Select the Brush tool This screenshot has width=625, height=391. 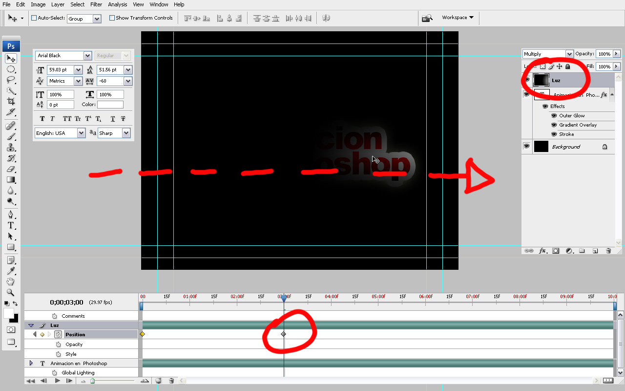click(x=11, y=137)
